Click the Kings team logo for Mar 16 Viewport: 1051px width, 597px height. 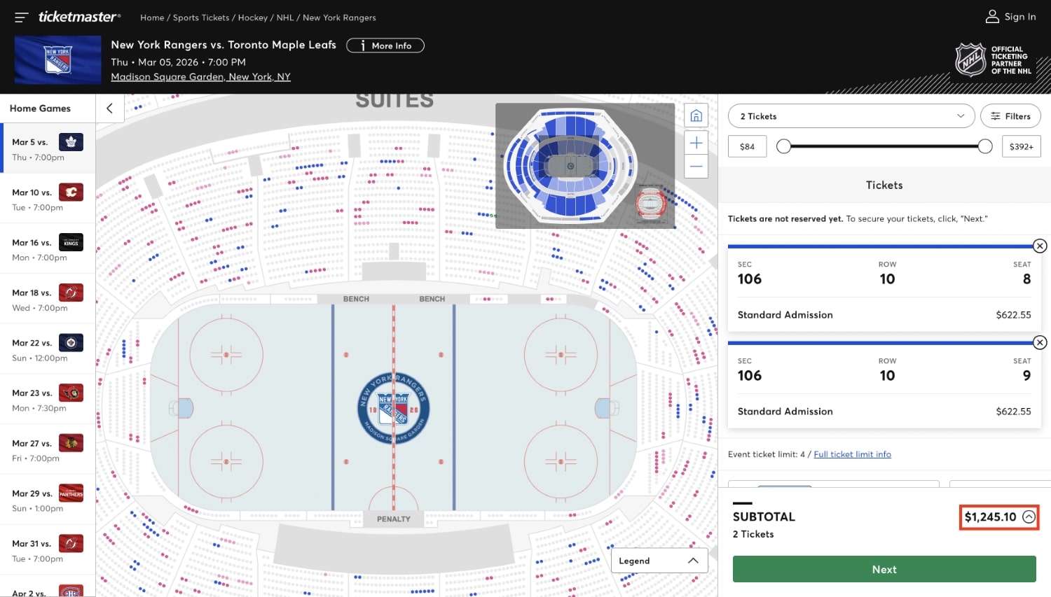pyautogui.click(x=71, y=242)
